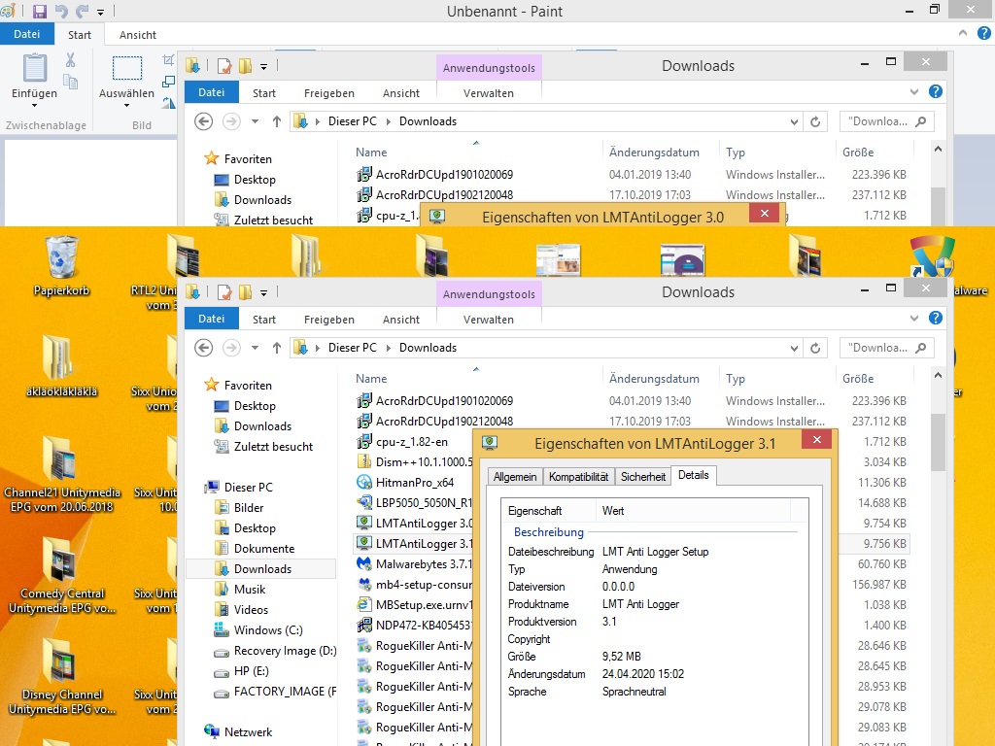Close the Eigenschaften von LMTAntiLogger 3.1 dialog
The height and width of the screenshot is (746, 995).
pyautogui.click(x=816, y=440)
